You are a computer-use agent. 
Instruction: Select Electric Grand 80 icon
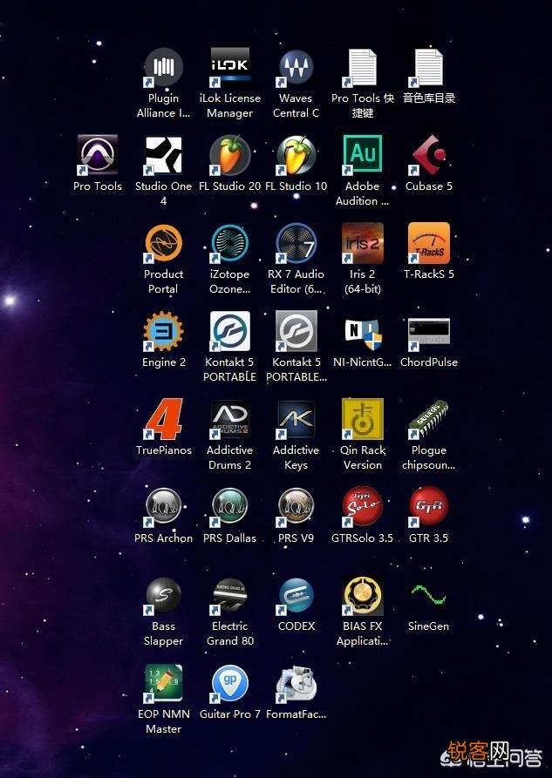(230, 595)
